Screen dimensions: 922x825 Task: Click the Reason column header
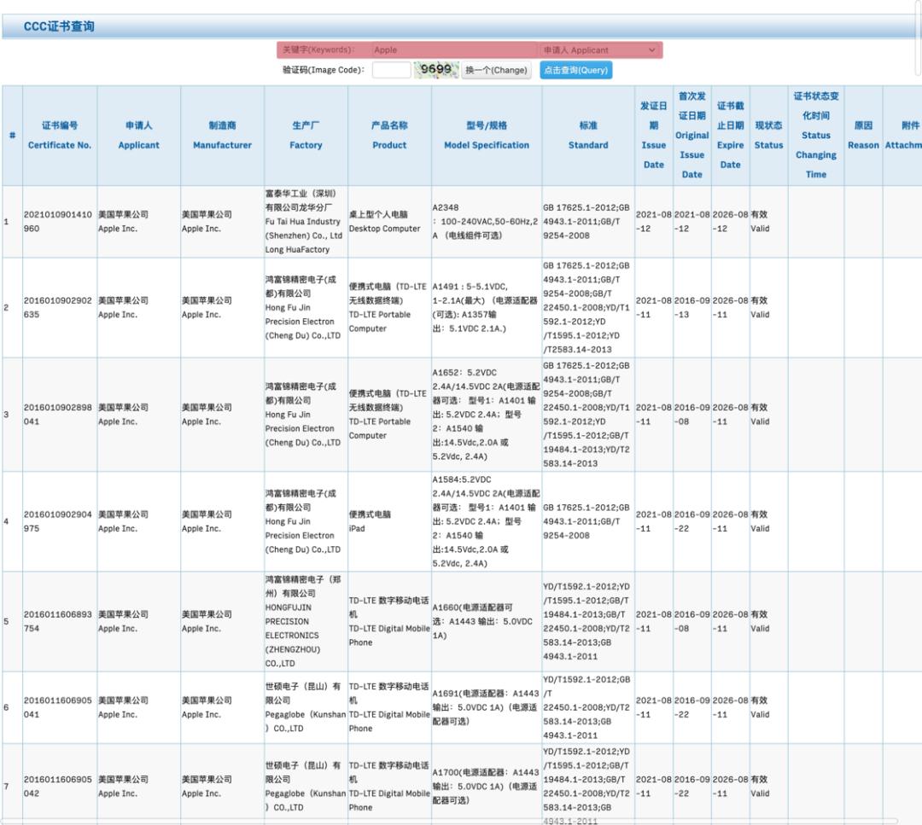[863, 136]
